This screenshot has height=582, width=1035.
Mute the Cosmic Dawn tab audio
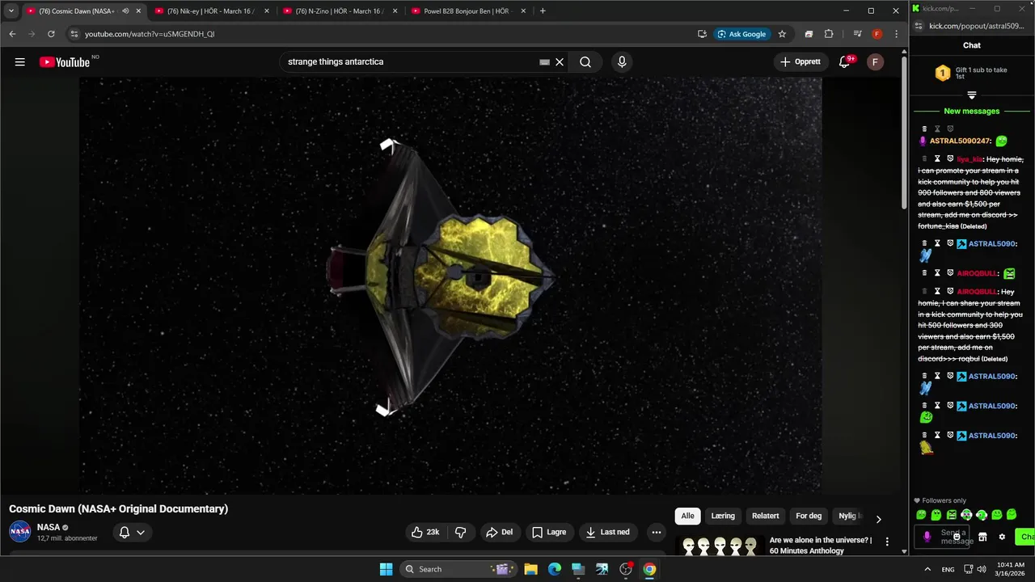click(x=125, y=11)
